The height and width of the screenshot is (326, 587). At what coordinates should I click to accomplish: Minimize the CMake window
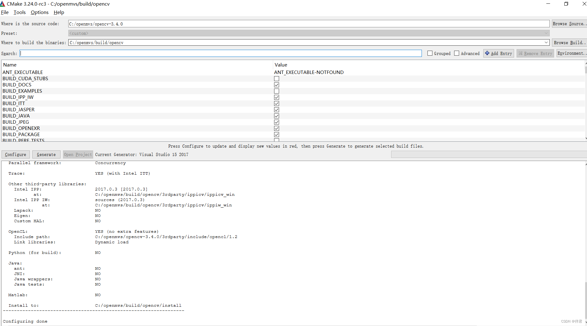548,4
